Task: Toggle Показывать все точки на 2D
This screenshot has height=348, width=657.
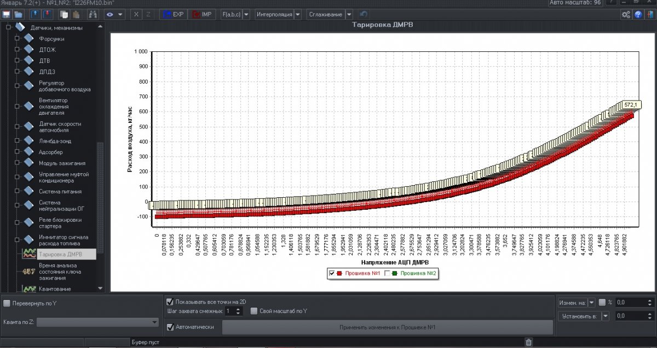Action: pyautogui.click(x=170, y=301)
